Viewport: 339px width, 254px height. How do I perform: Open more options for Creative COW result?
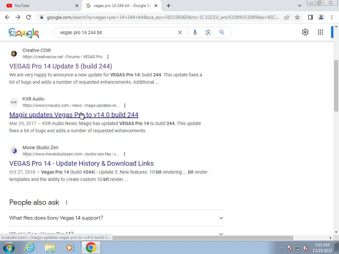108,57
